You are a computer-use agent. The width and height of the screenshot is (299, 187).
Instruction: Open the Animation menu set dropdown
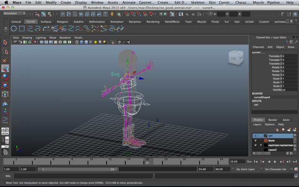click(x=14, y=13)
